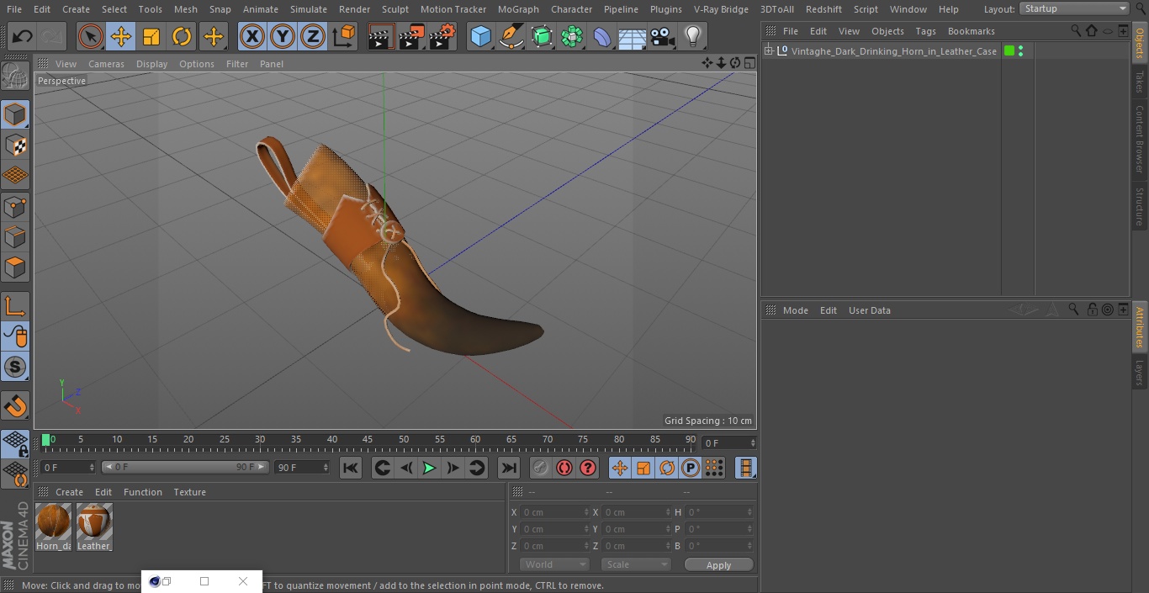Open the Deformer objects icon
This screenshot has height=593, width=1149.
(602, 37)
